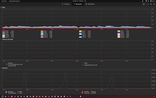The height and width of the screenshot is (98, 156).
Task: Click the Memory pie color indicator
Action: pos(7,64)
